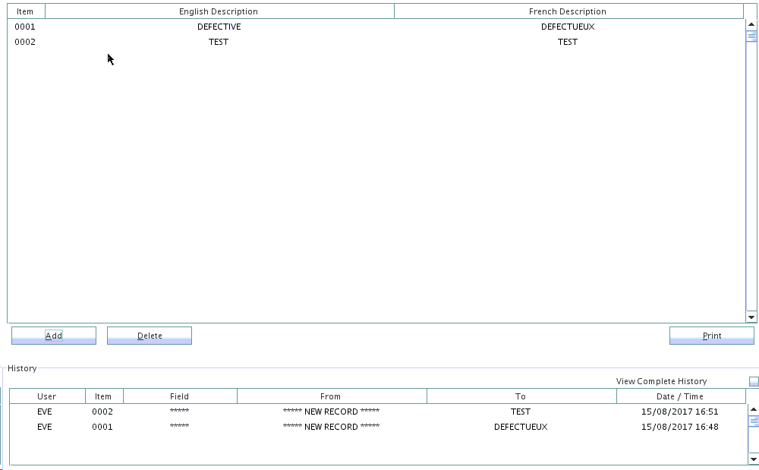
Task: Click the User column header in History
Action: (x=46, y=396)
